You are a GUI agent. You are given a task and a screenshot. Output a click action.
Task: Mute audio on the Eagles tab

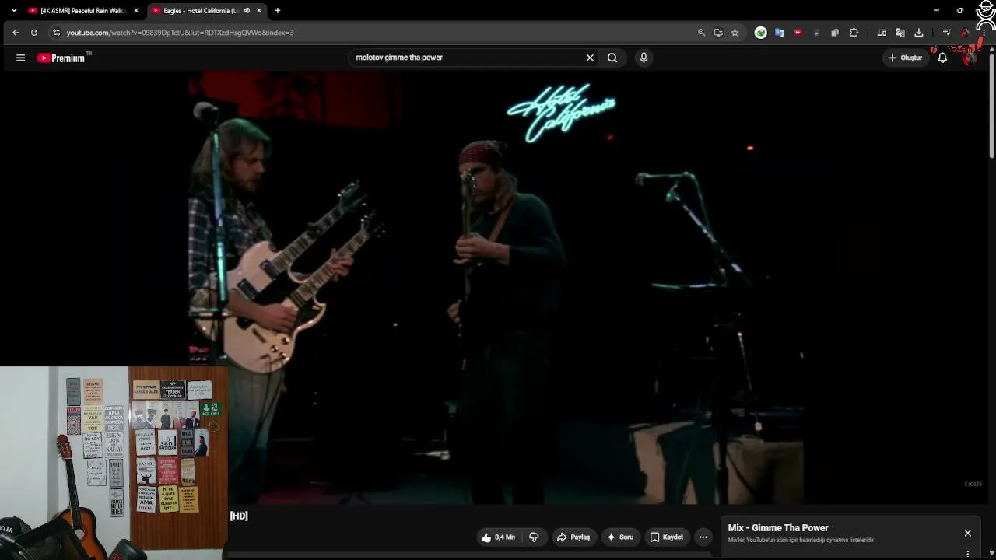click(x=247, y=11)
